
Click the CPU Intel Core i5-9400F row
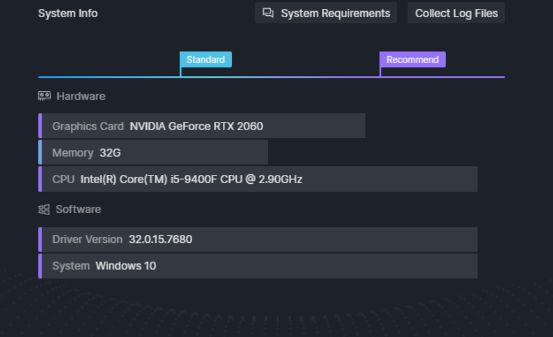coord(258,179)
